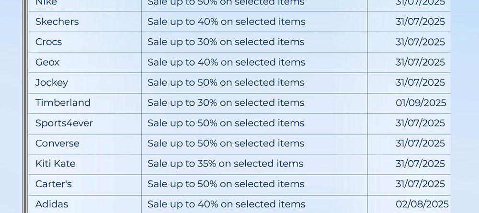Select the Sports4ever brand cell

85,124
